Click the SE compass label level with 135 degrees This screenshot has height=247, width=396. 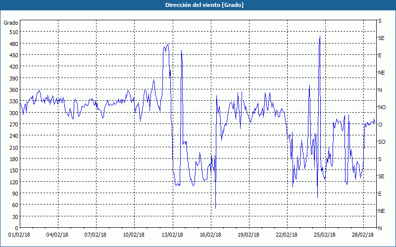[381, 176]
